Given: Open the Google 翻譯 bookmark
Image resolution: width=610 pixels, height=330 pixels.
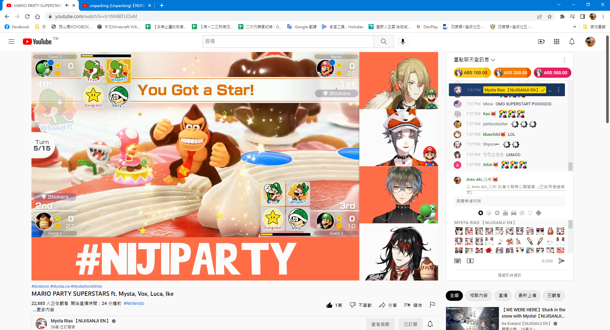Looking at the screenshot, I should coord(302,27).
